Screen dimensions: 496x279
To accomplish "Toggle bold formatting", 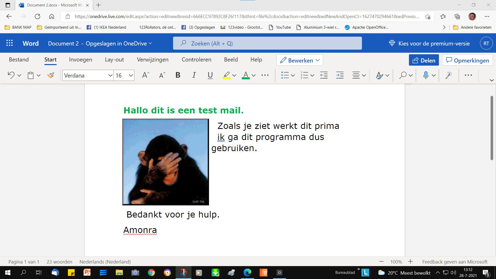I will click(x=178, y=75).
